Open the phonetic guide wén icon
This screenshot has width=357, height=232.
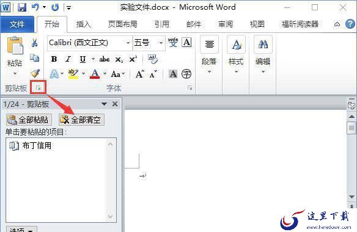[x=173, y=42]
